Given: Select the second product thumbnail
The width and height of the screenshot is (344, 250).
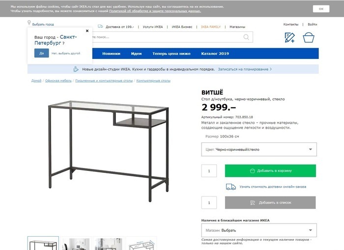Looking at the screenshot, I should coord(76,244).
